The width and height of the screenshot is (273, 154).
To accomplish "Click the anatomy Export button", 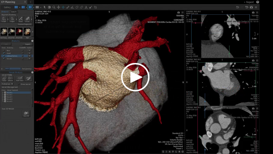I will (28, 44).
